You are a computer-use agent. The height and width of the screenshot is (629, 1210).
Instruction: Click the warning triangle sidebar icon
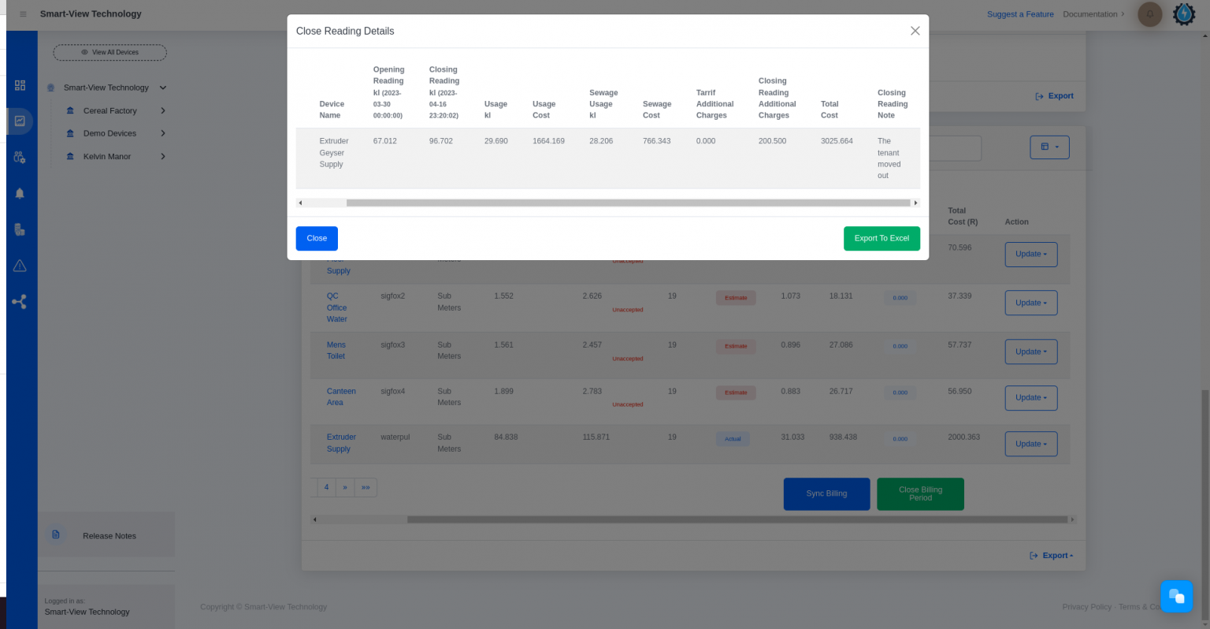pyautogui.click(x=20, y=266)
